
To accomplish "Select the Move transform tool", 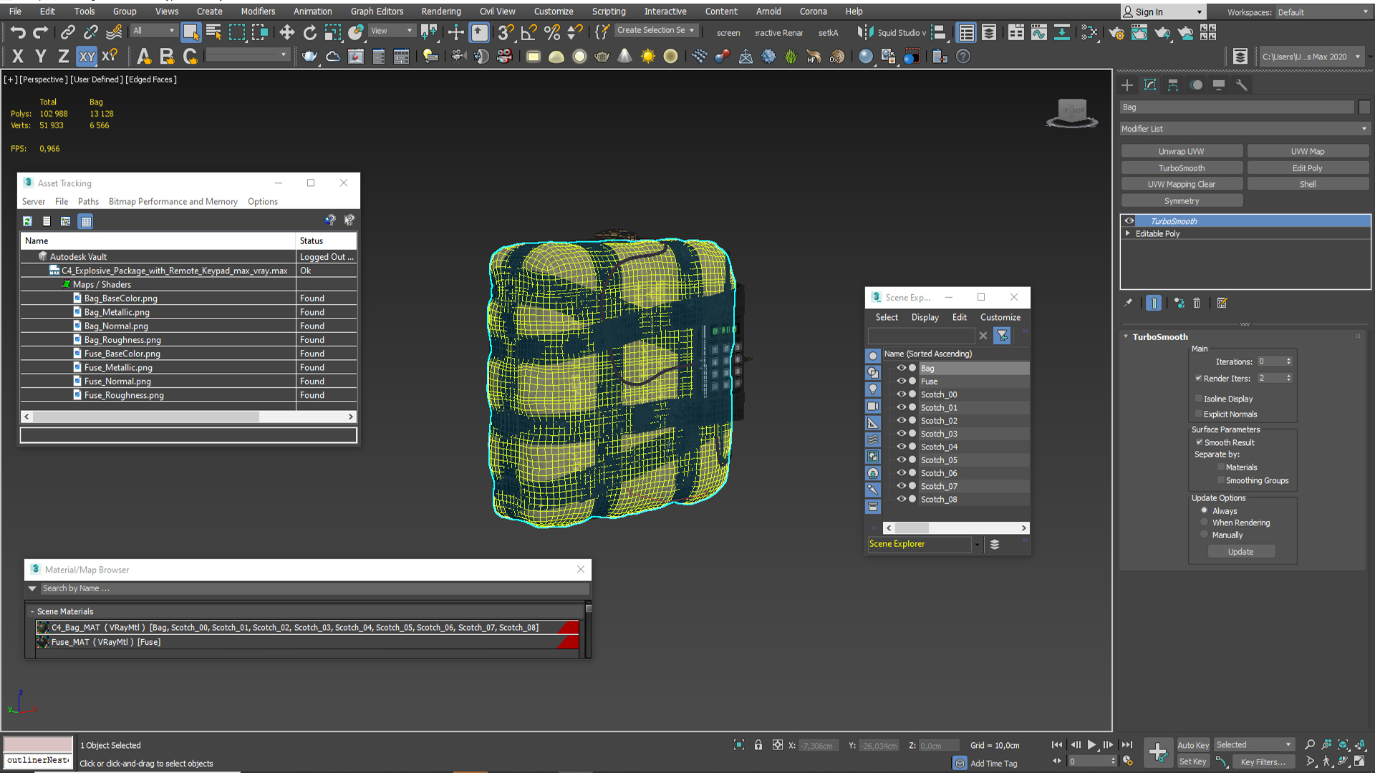I will coord(286,32).
